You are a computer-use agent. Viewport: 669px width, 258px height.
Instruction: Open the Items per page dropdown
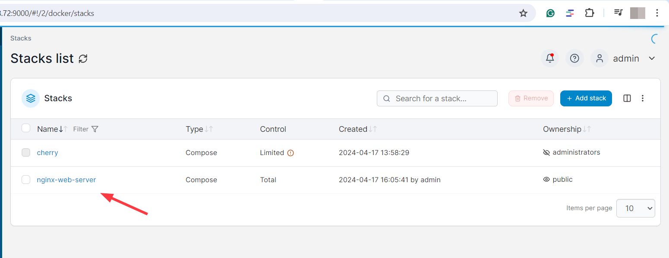pyautogui.click(x=635, y=208)
